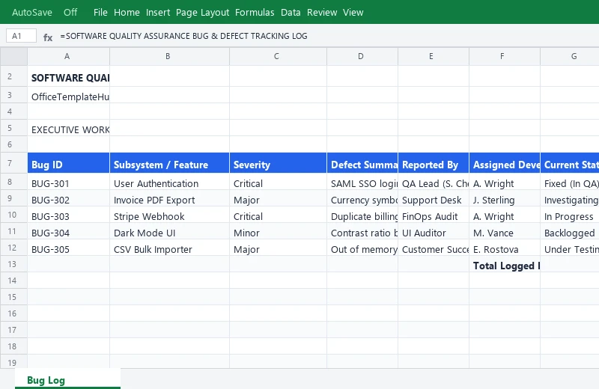Click the Severity header cell
Viewport: 599px width, 389px height.
[278, 163]
